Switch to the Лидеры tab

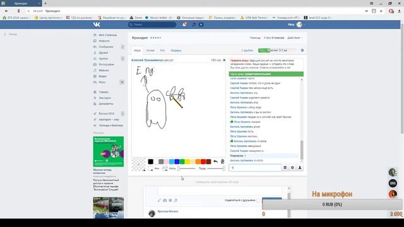point(176,50)
